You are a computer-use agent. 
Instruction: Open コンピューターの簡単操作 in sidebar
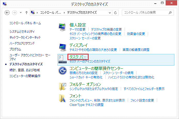[25, 76]
